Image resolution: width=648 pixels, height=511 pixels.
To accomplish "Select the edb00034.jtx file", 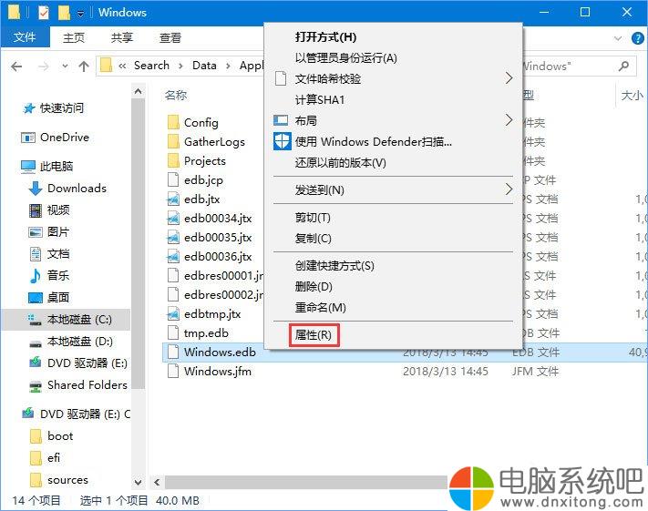I will (210, 219).
